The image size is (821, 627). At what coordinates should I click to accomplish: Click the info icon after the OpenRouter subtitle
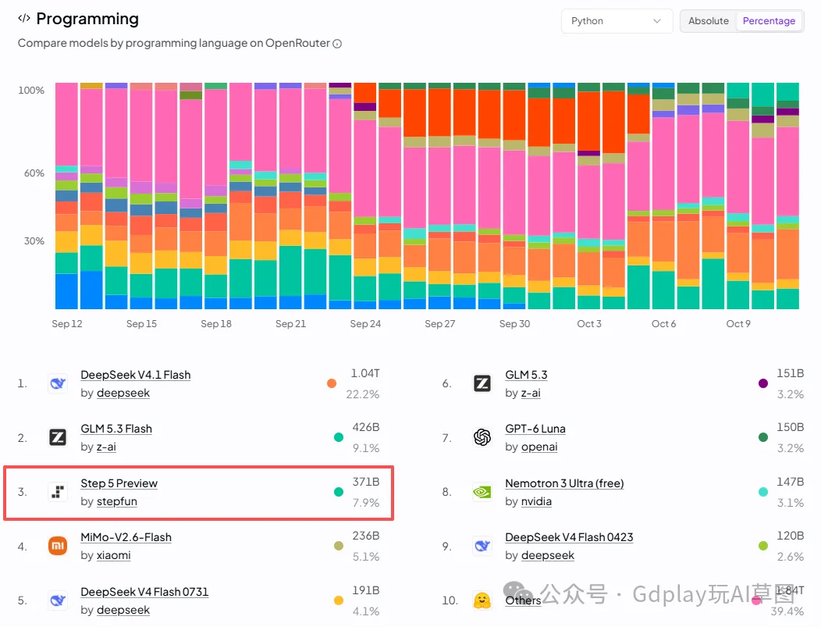point(338,44)
